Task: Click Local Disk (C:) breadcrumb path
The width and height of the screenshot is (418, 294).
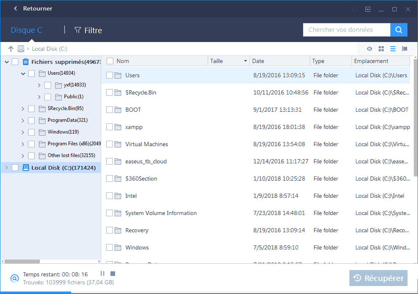Action: tap(50, 49)
